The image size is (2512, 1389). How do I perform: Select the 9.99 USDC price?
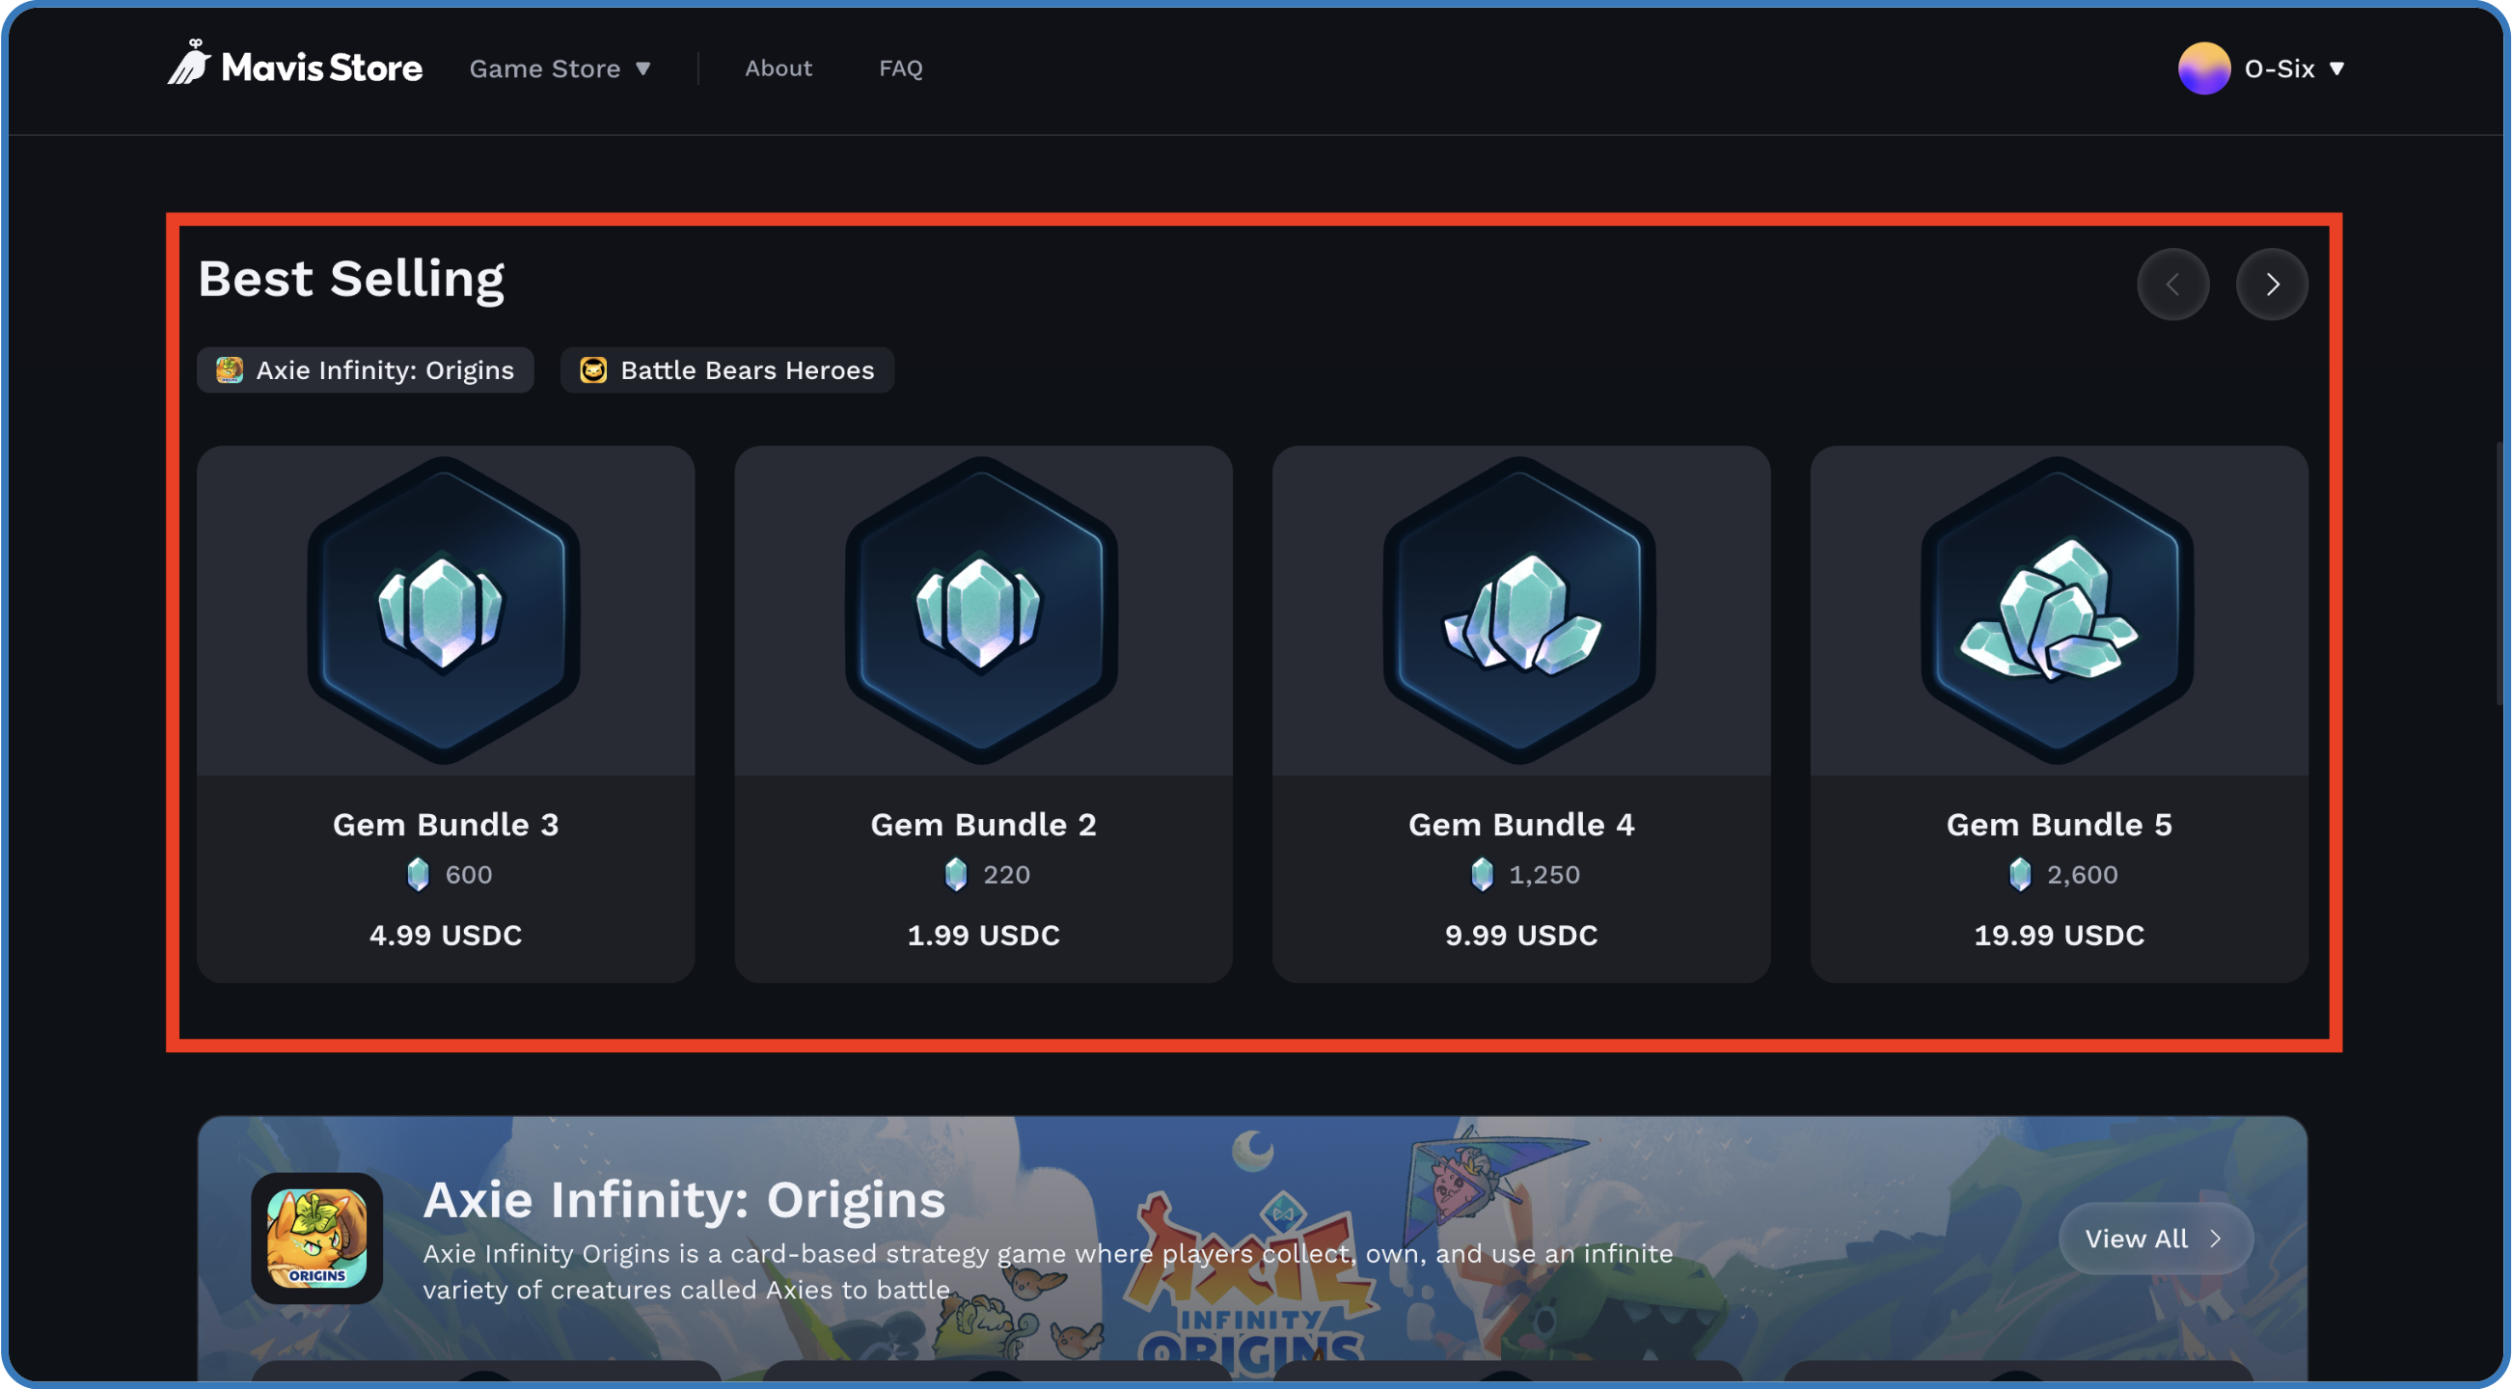[x=1521, y=936]
